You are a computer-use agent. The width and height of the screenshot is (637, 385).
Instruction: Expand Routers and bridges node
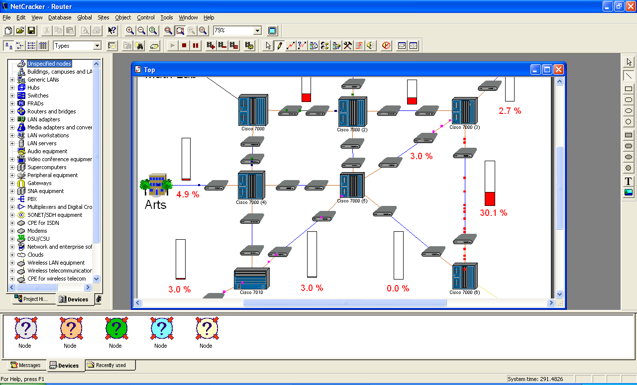tap(12, 111)
